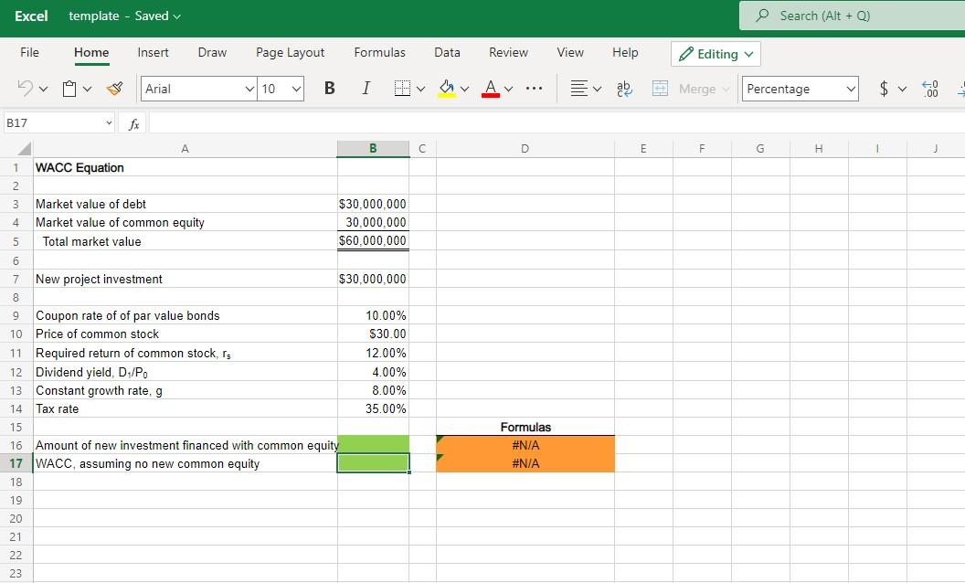This screenshot has width=965, height=583.
Task: Open the font name dropdown
Action: click(249, 89)
